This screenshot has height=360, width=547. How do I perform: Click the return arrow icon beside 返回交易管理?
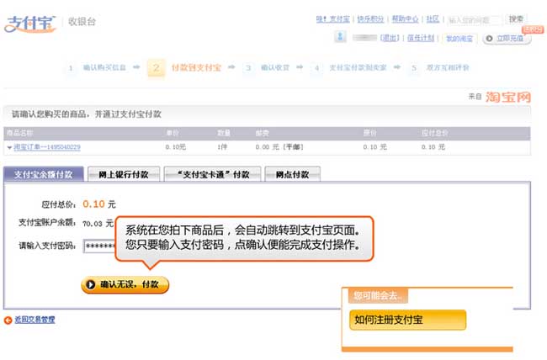coord(8,320)
